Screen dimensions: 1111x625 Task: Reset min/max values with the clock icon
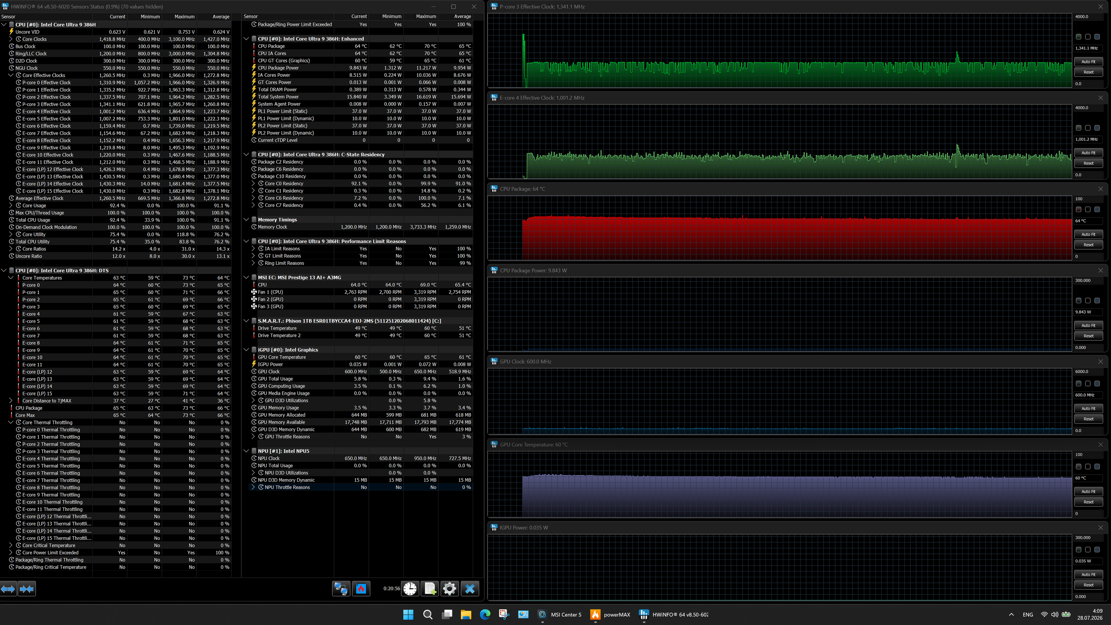(410, 588)
